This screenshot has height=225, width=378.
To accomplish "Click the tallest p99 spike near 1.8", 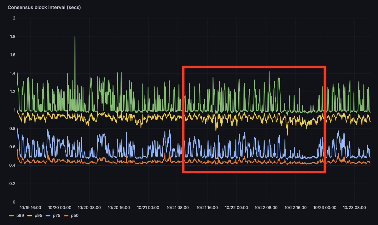I will 75,37.
